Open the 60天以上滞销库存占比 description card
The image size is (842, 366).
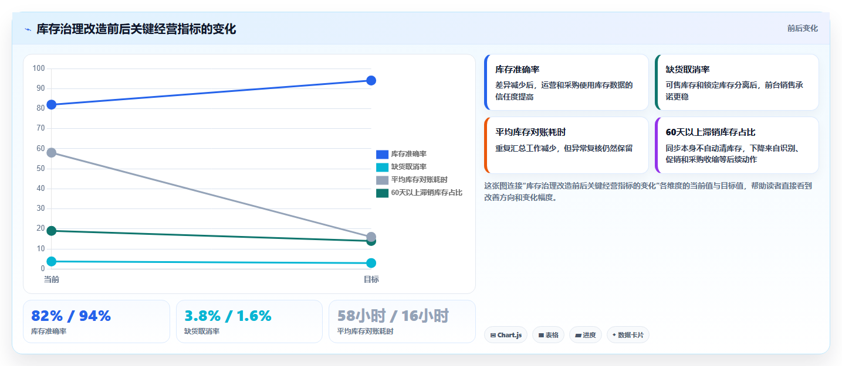(736, 145)
